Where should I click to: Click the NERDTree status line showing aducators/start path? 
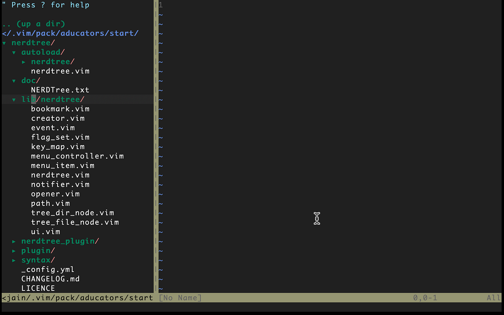(x=76, y=298)
